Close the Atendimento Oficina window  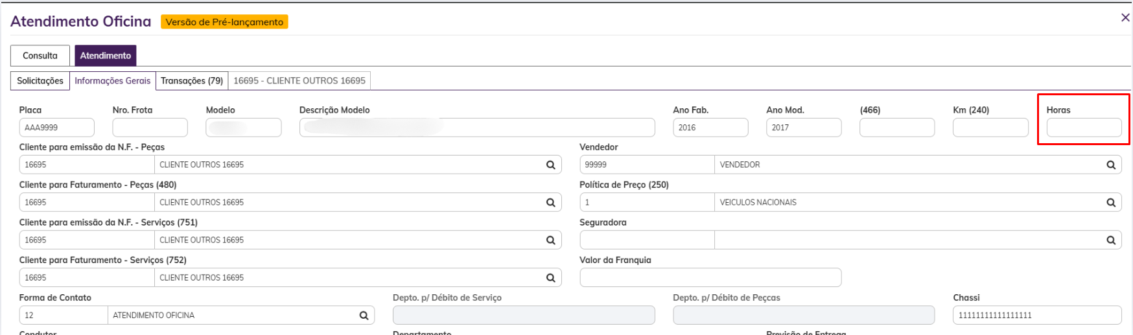1125,18
